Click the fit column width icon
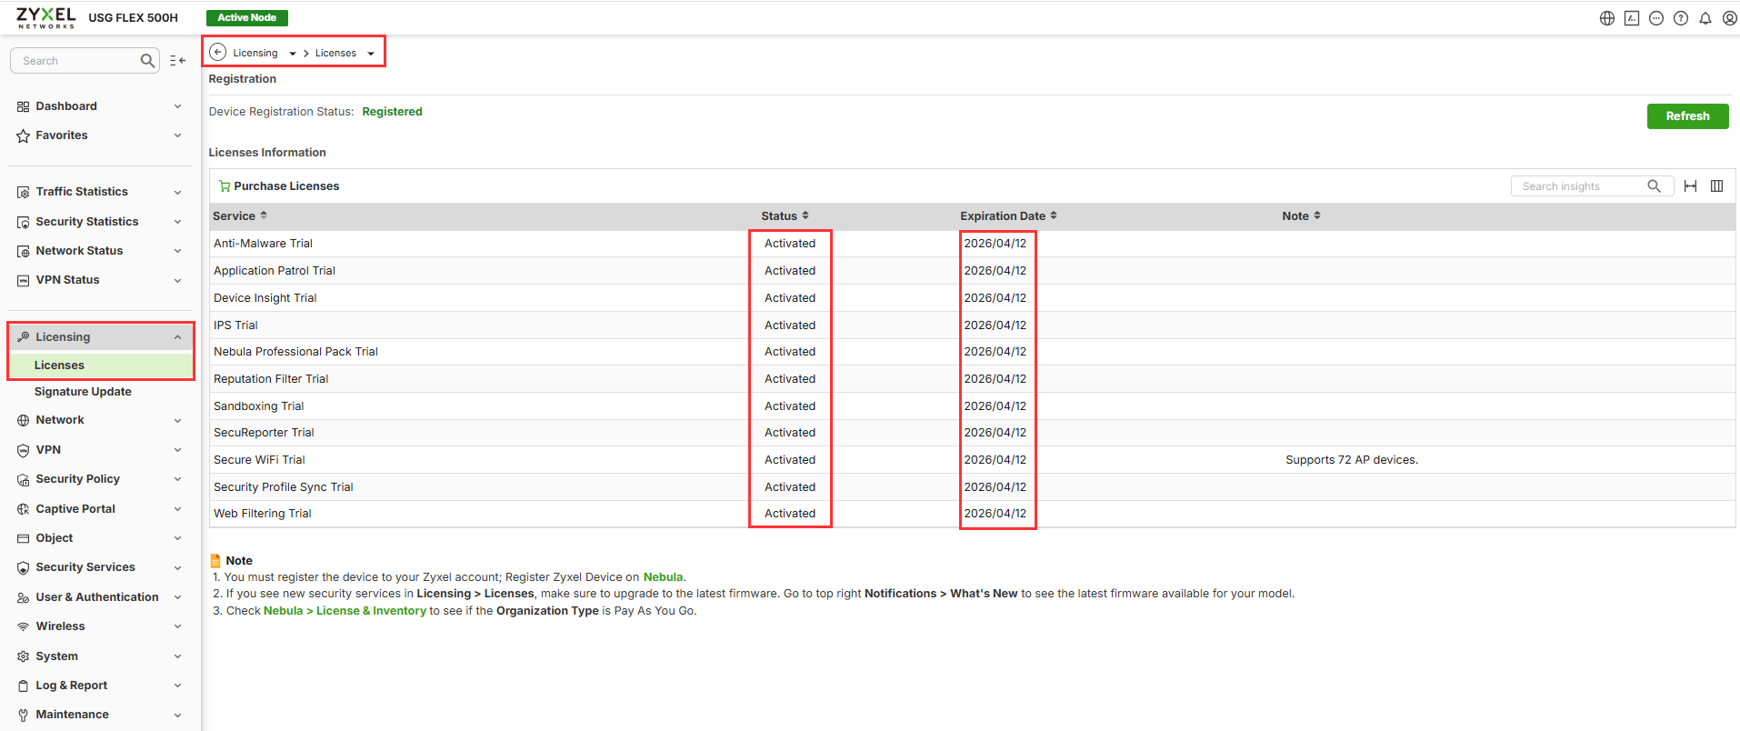This screenshot has height=731, width=1740. (x=1690, y=186)
